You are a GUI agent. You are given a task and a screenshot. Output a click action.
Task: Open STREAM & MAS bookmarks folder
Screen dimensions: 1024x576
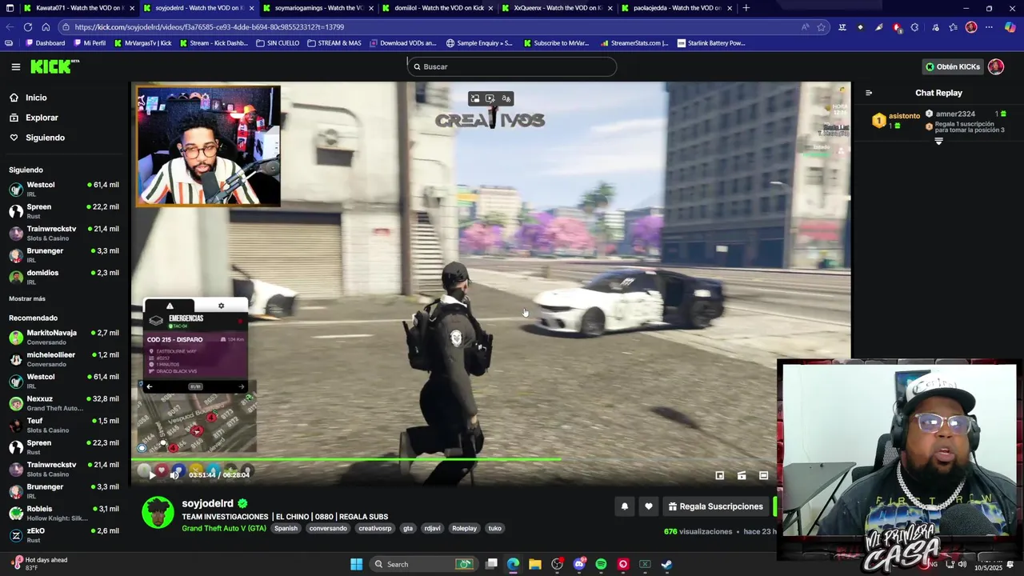[x=334, y=43]
